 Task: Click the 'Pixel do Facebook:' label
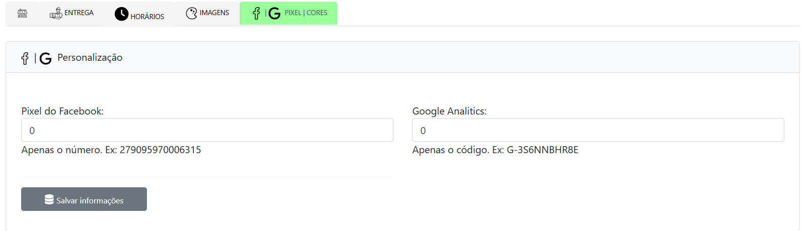pos(62,111)
